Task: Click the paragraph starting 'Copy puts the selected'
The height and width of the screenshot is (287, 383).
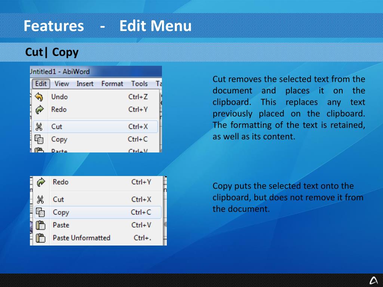Action: coord(288,197)
